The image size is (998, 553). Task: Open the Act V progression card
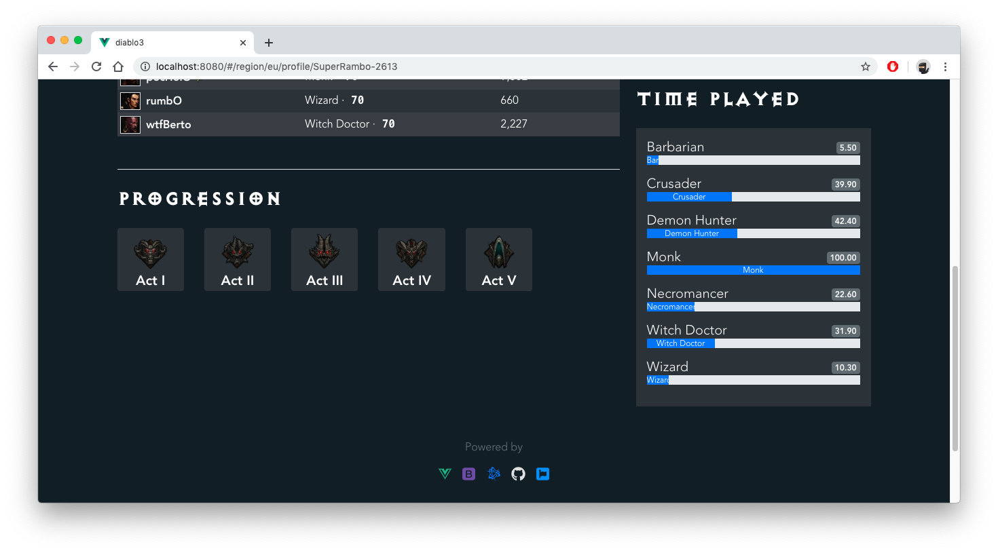(499, 259)
